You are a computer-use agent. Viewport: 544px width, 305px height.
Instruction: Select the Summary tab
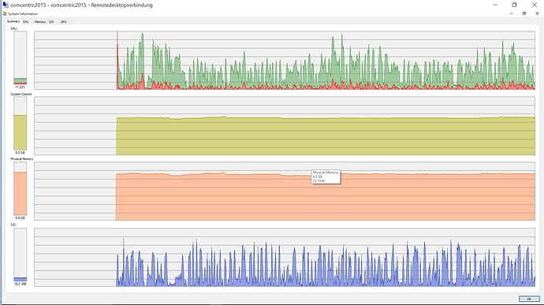(13, 21)
